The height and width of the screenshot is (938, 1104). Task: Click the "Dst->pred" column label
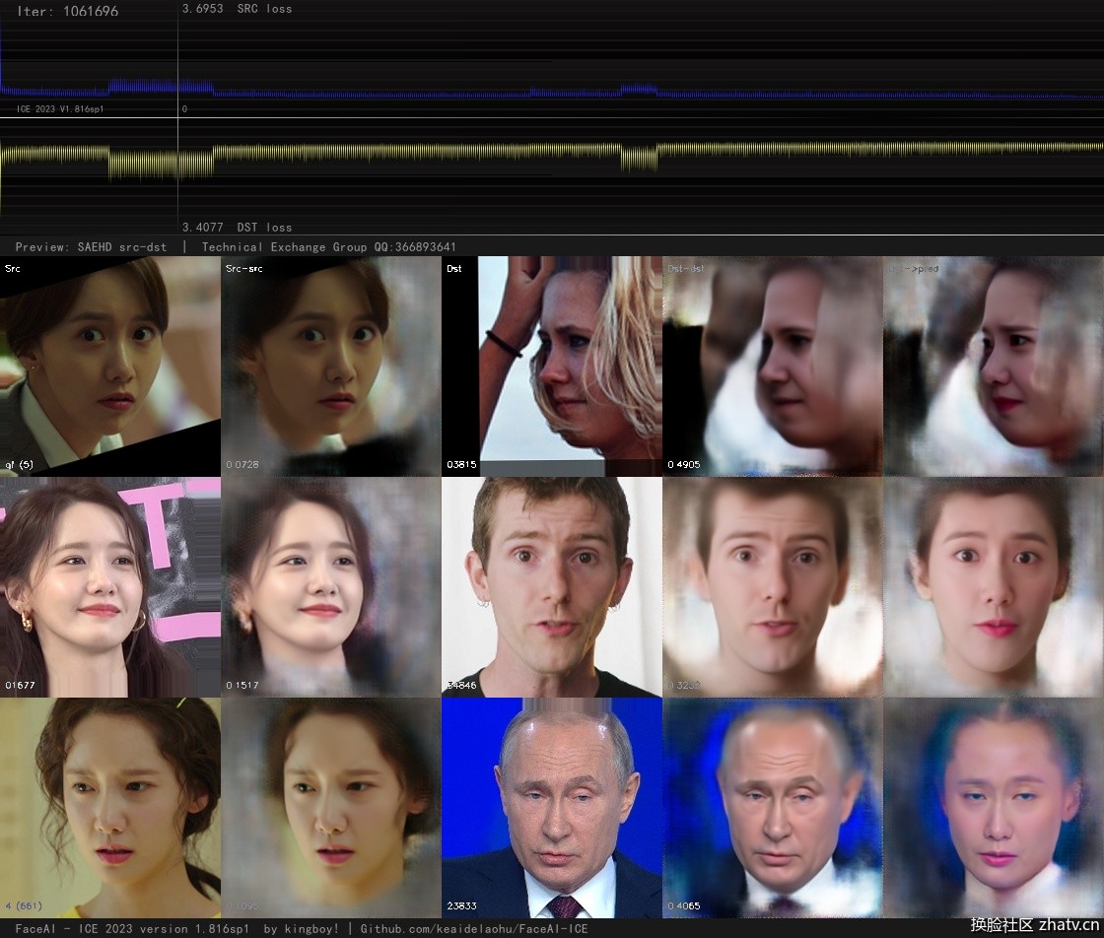[913, 268]
